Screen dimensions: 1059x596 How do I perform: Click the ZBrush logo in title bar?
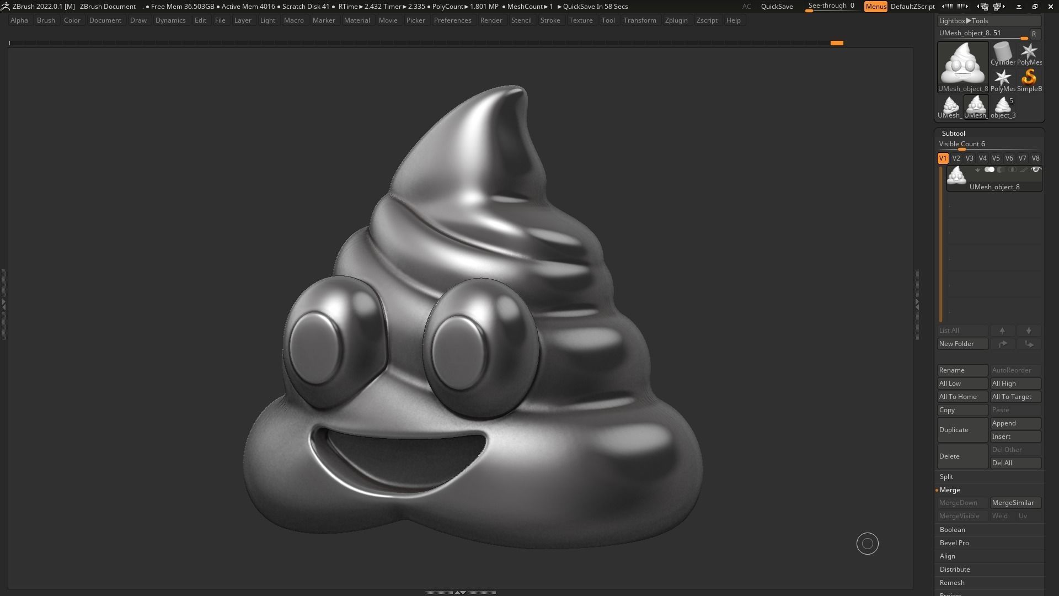5,7
